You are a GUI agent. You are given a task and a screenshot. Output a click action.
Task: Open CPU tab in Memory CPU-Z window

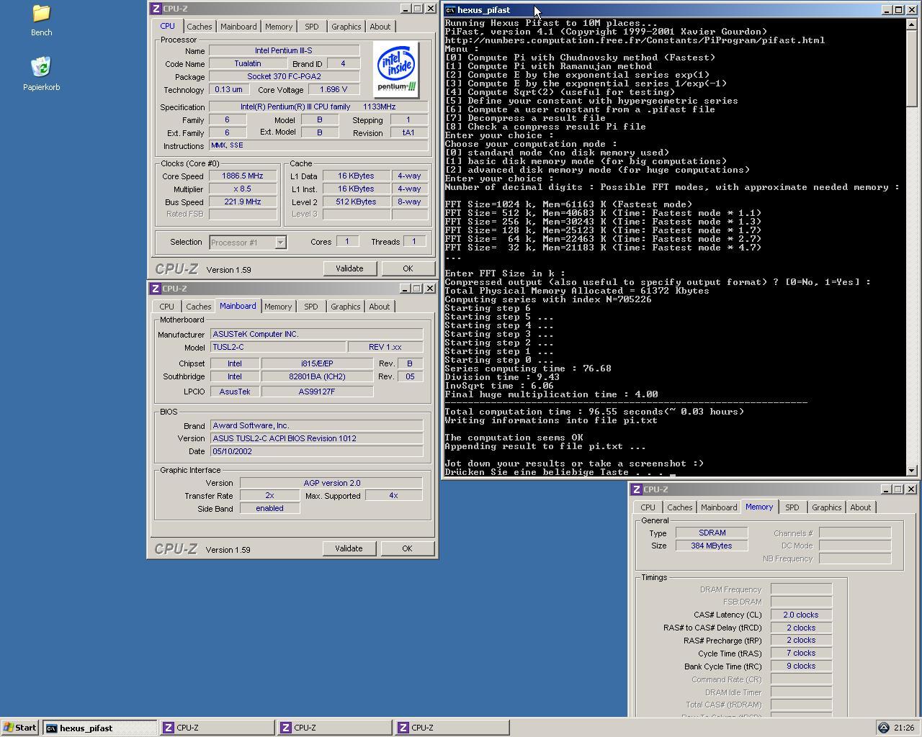click(648, 507)
